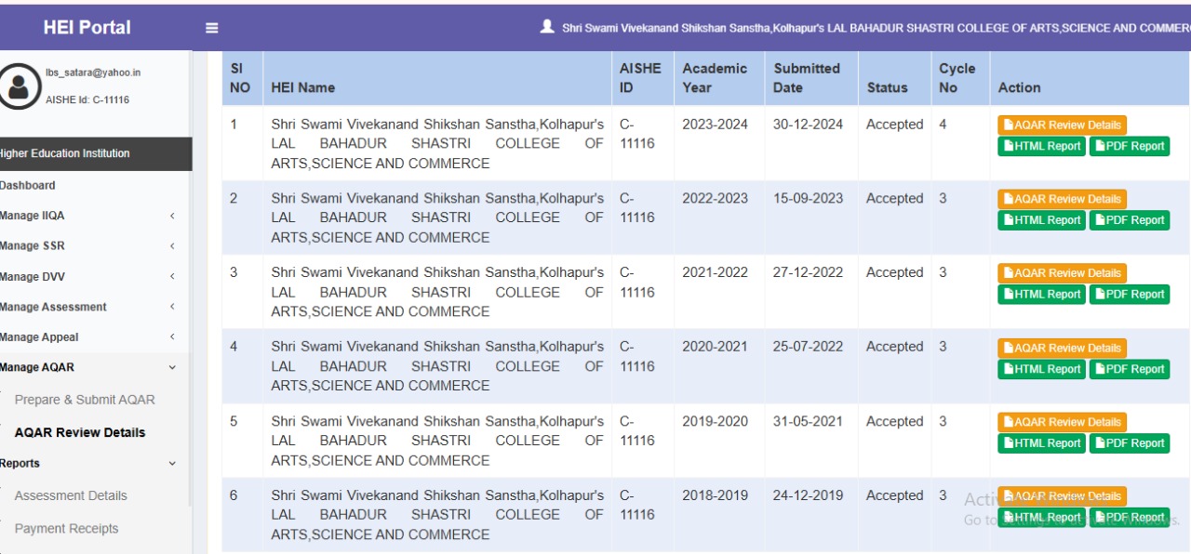The width and height of the screenshot is (1191, 554).
Task: Open HTML Report for 2022-2023
Action: tap(1041, 220)
